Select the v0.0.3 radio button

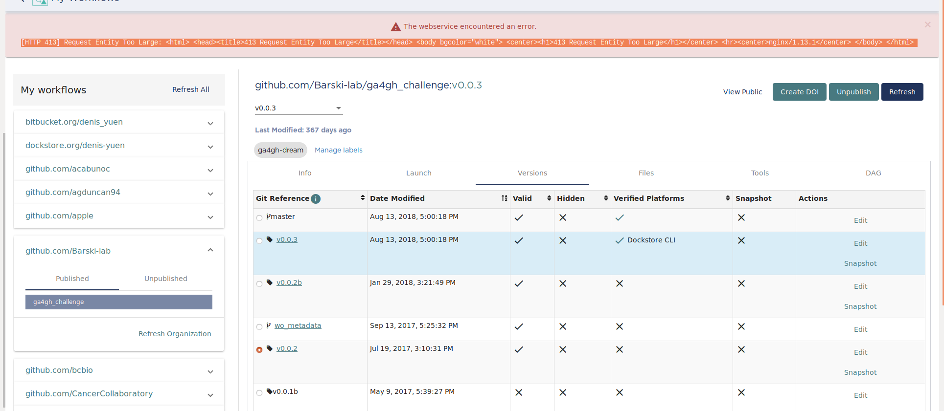tap(259, 241)
